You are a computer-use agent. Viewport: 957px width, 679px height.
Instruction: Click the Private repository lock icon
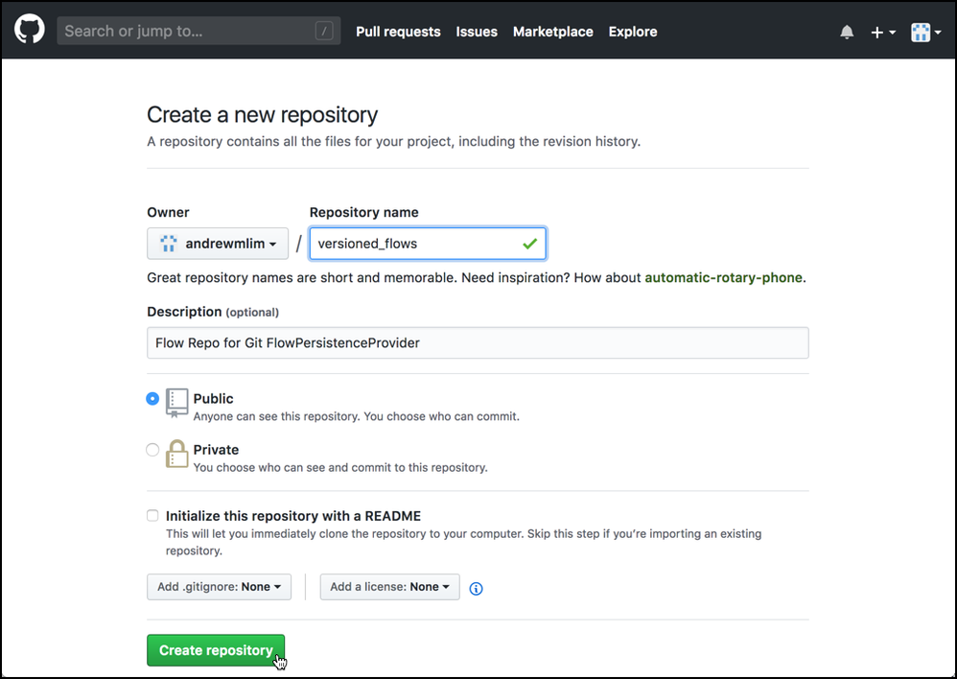click(x=176, y=454)
